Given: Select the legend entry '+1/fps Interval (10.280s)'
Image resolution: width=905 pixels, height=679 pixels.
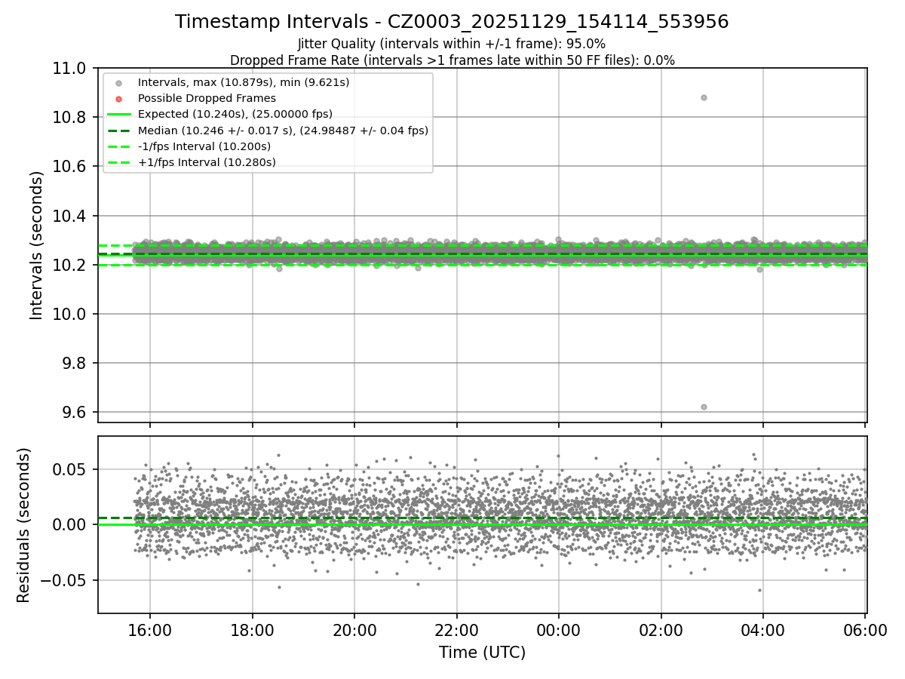Looking at the screenshot, I should tap(207, 162).
